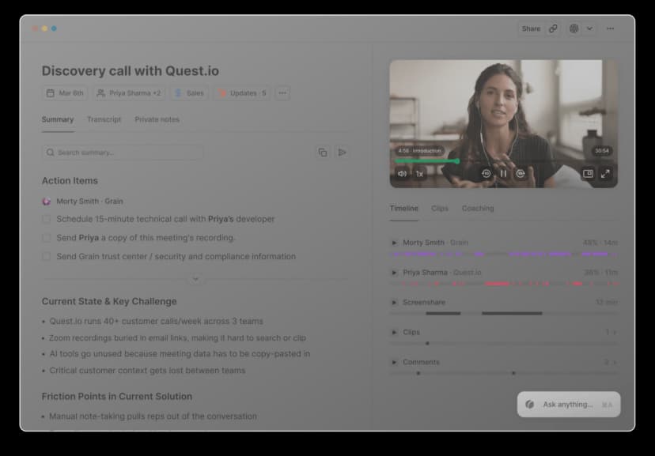Enter fullscreen video mode
The height and width of the screenshot is (456, 655).
pyautogui.click(x=605, y=174)
